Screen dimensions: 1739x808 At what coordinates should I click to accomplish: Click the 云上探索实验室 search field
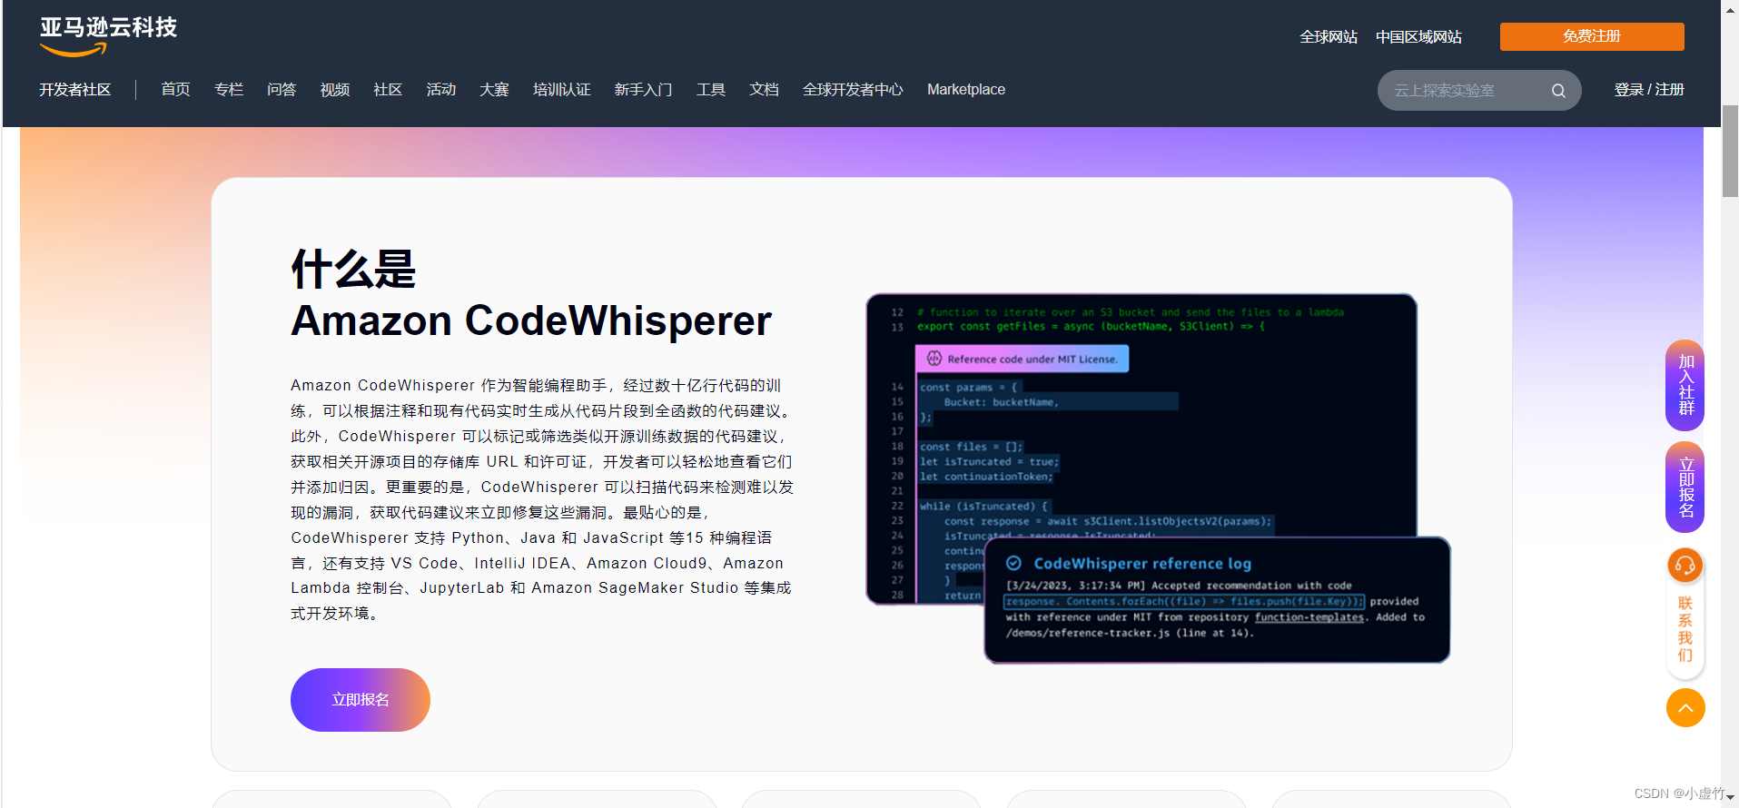tap(1479, 91)
